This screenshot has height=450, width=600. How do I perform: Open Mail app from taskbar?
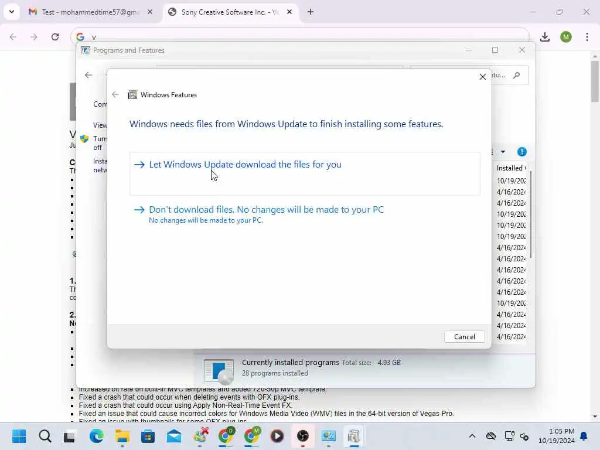(173, 436)
